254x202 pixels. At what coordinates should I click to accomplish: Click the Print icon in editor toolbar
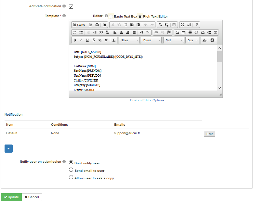click(97, 25)
